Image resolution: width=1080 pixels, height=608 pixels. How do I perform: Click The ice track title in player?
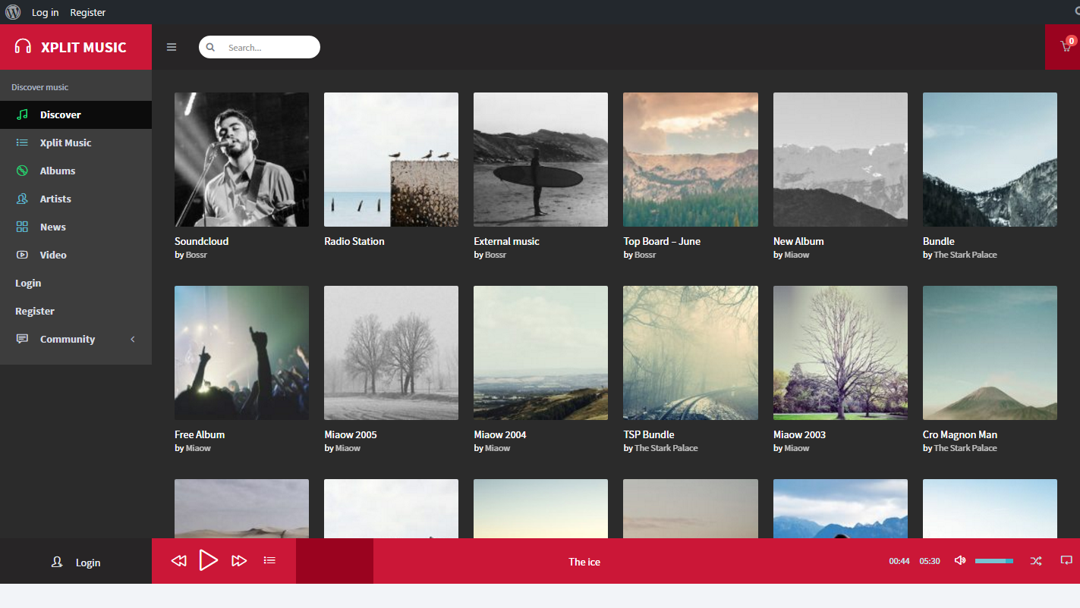coord(584,562)
